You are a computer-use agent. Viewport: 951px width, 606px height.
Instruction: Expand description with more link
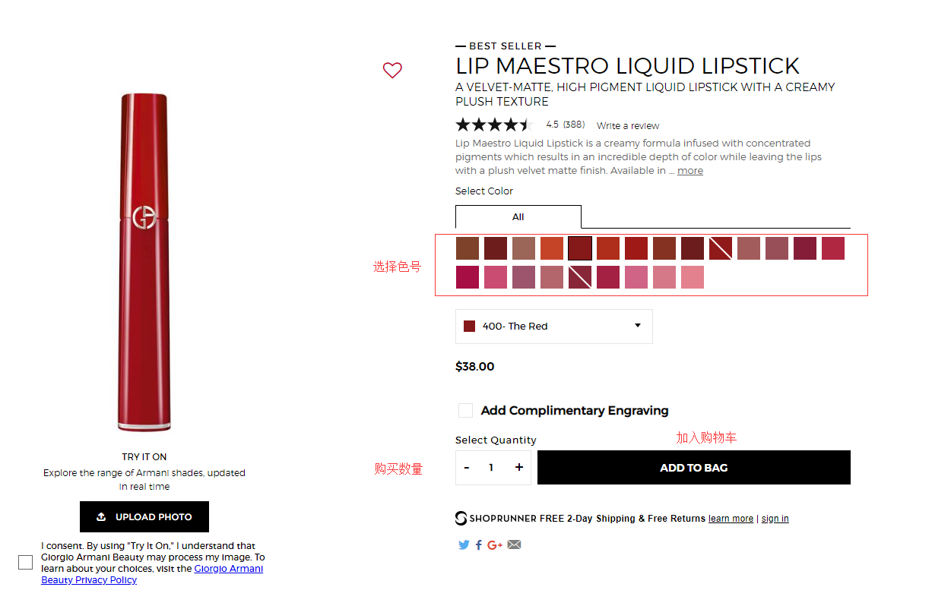(x=690, y=171)
